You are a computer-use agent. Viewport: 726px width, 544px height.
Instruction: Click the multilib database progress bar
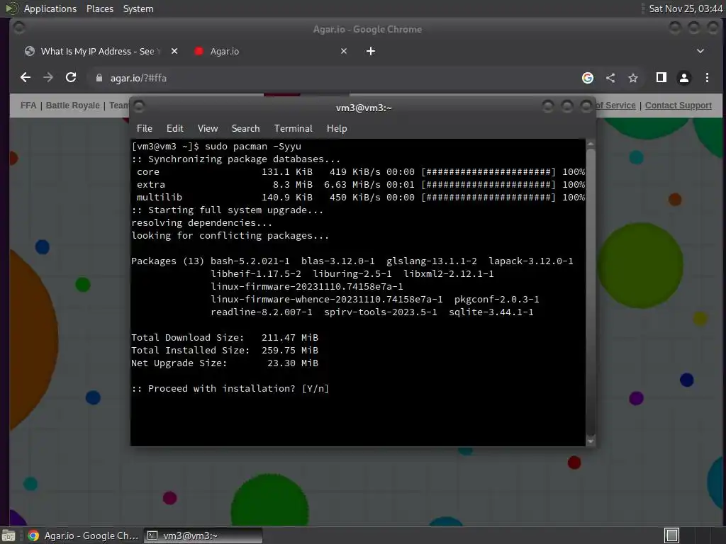point(488,198)
